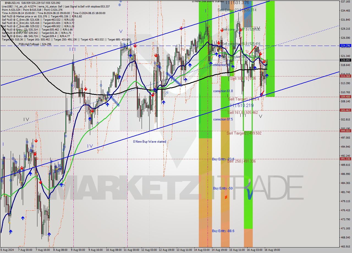Click the red 505.462 price tag

pyautogui.click(x=346, y=110)
